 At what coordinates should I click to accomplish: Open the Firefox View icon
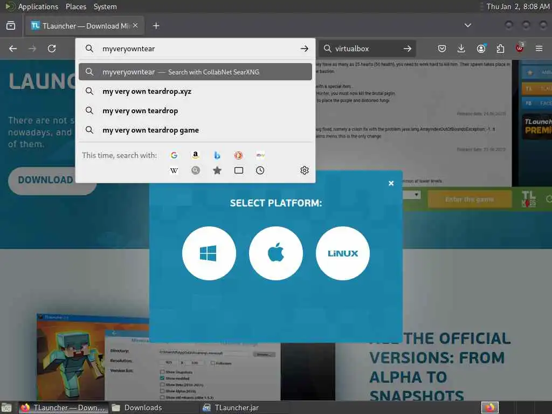tap(11, 26)
